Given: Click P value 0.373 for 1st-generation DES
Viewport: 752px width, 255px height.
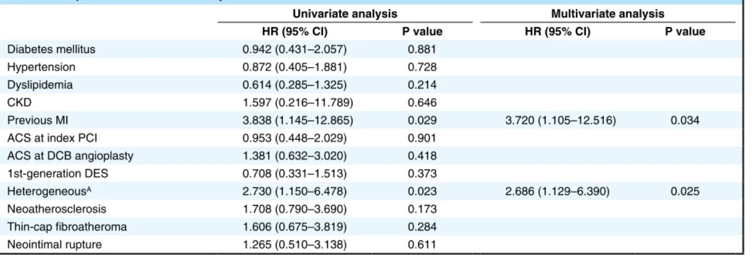Looking at the screenshot, I should 422,175.
